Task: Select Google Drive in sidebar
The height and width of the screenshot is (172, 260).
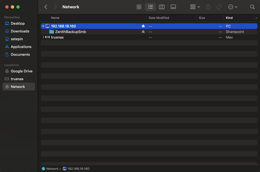Action: pos(21,71)
